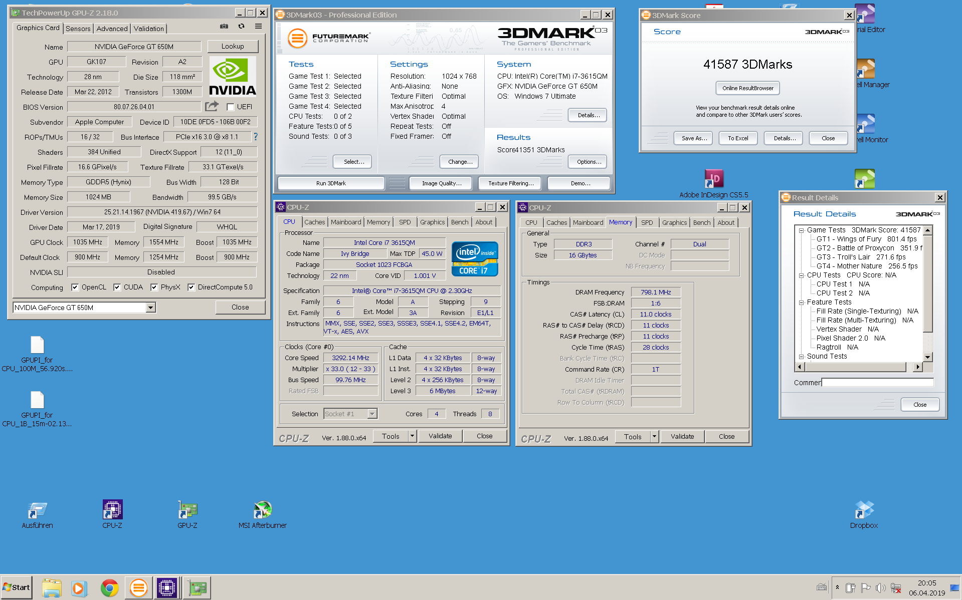Collapse the Feature Tests tree node
This screenshot has height=600, width=962.
802,303
